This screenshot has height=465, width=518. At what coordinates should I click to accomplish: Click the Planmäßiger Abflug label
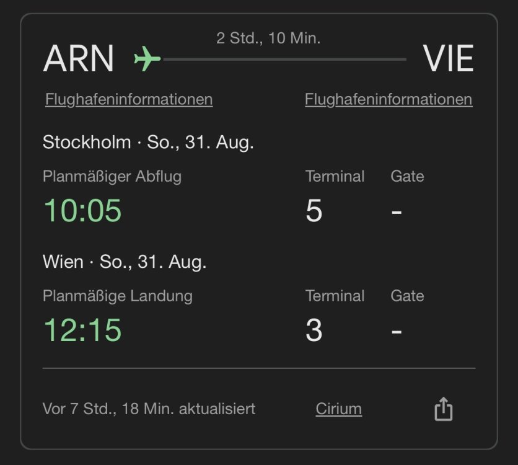point(112,177)
